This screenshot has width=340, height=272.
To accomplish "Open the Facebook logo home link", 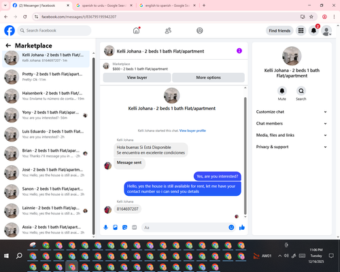I will click(x=10, y=31).
